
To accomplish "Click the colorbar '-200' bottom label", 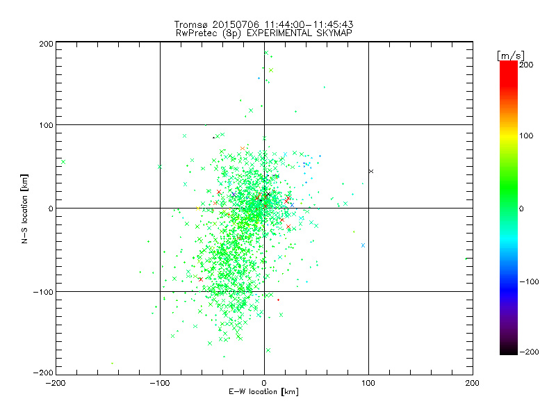I will click(x=529, y=352).
